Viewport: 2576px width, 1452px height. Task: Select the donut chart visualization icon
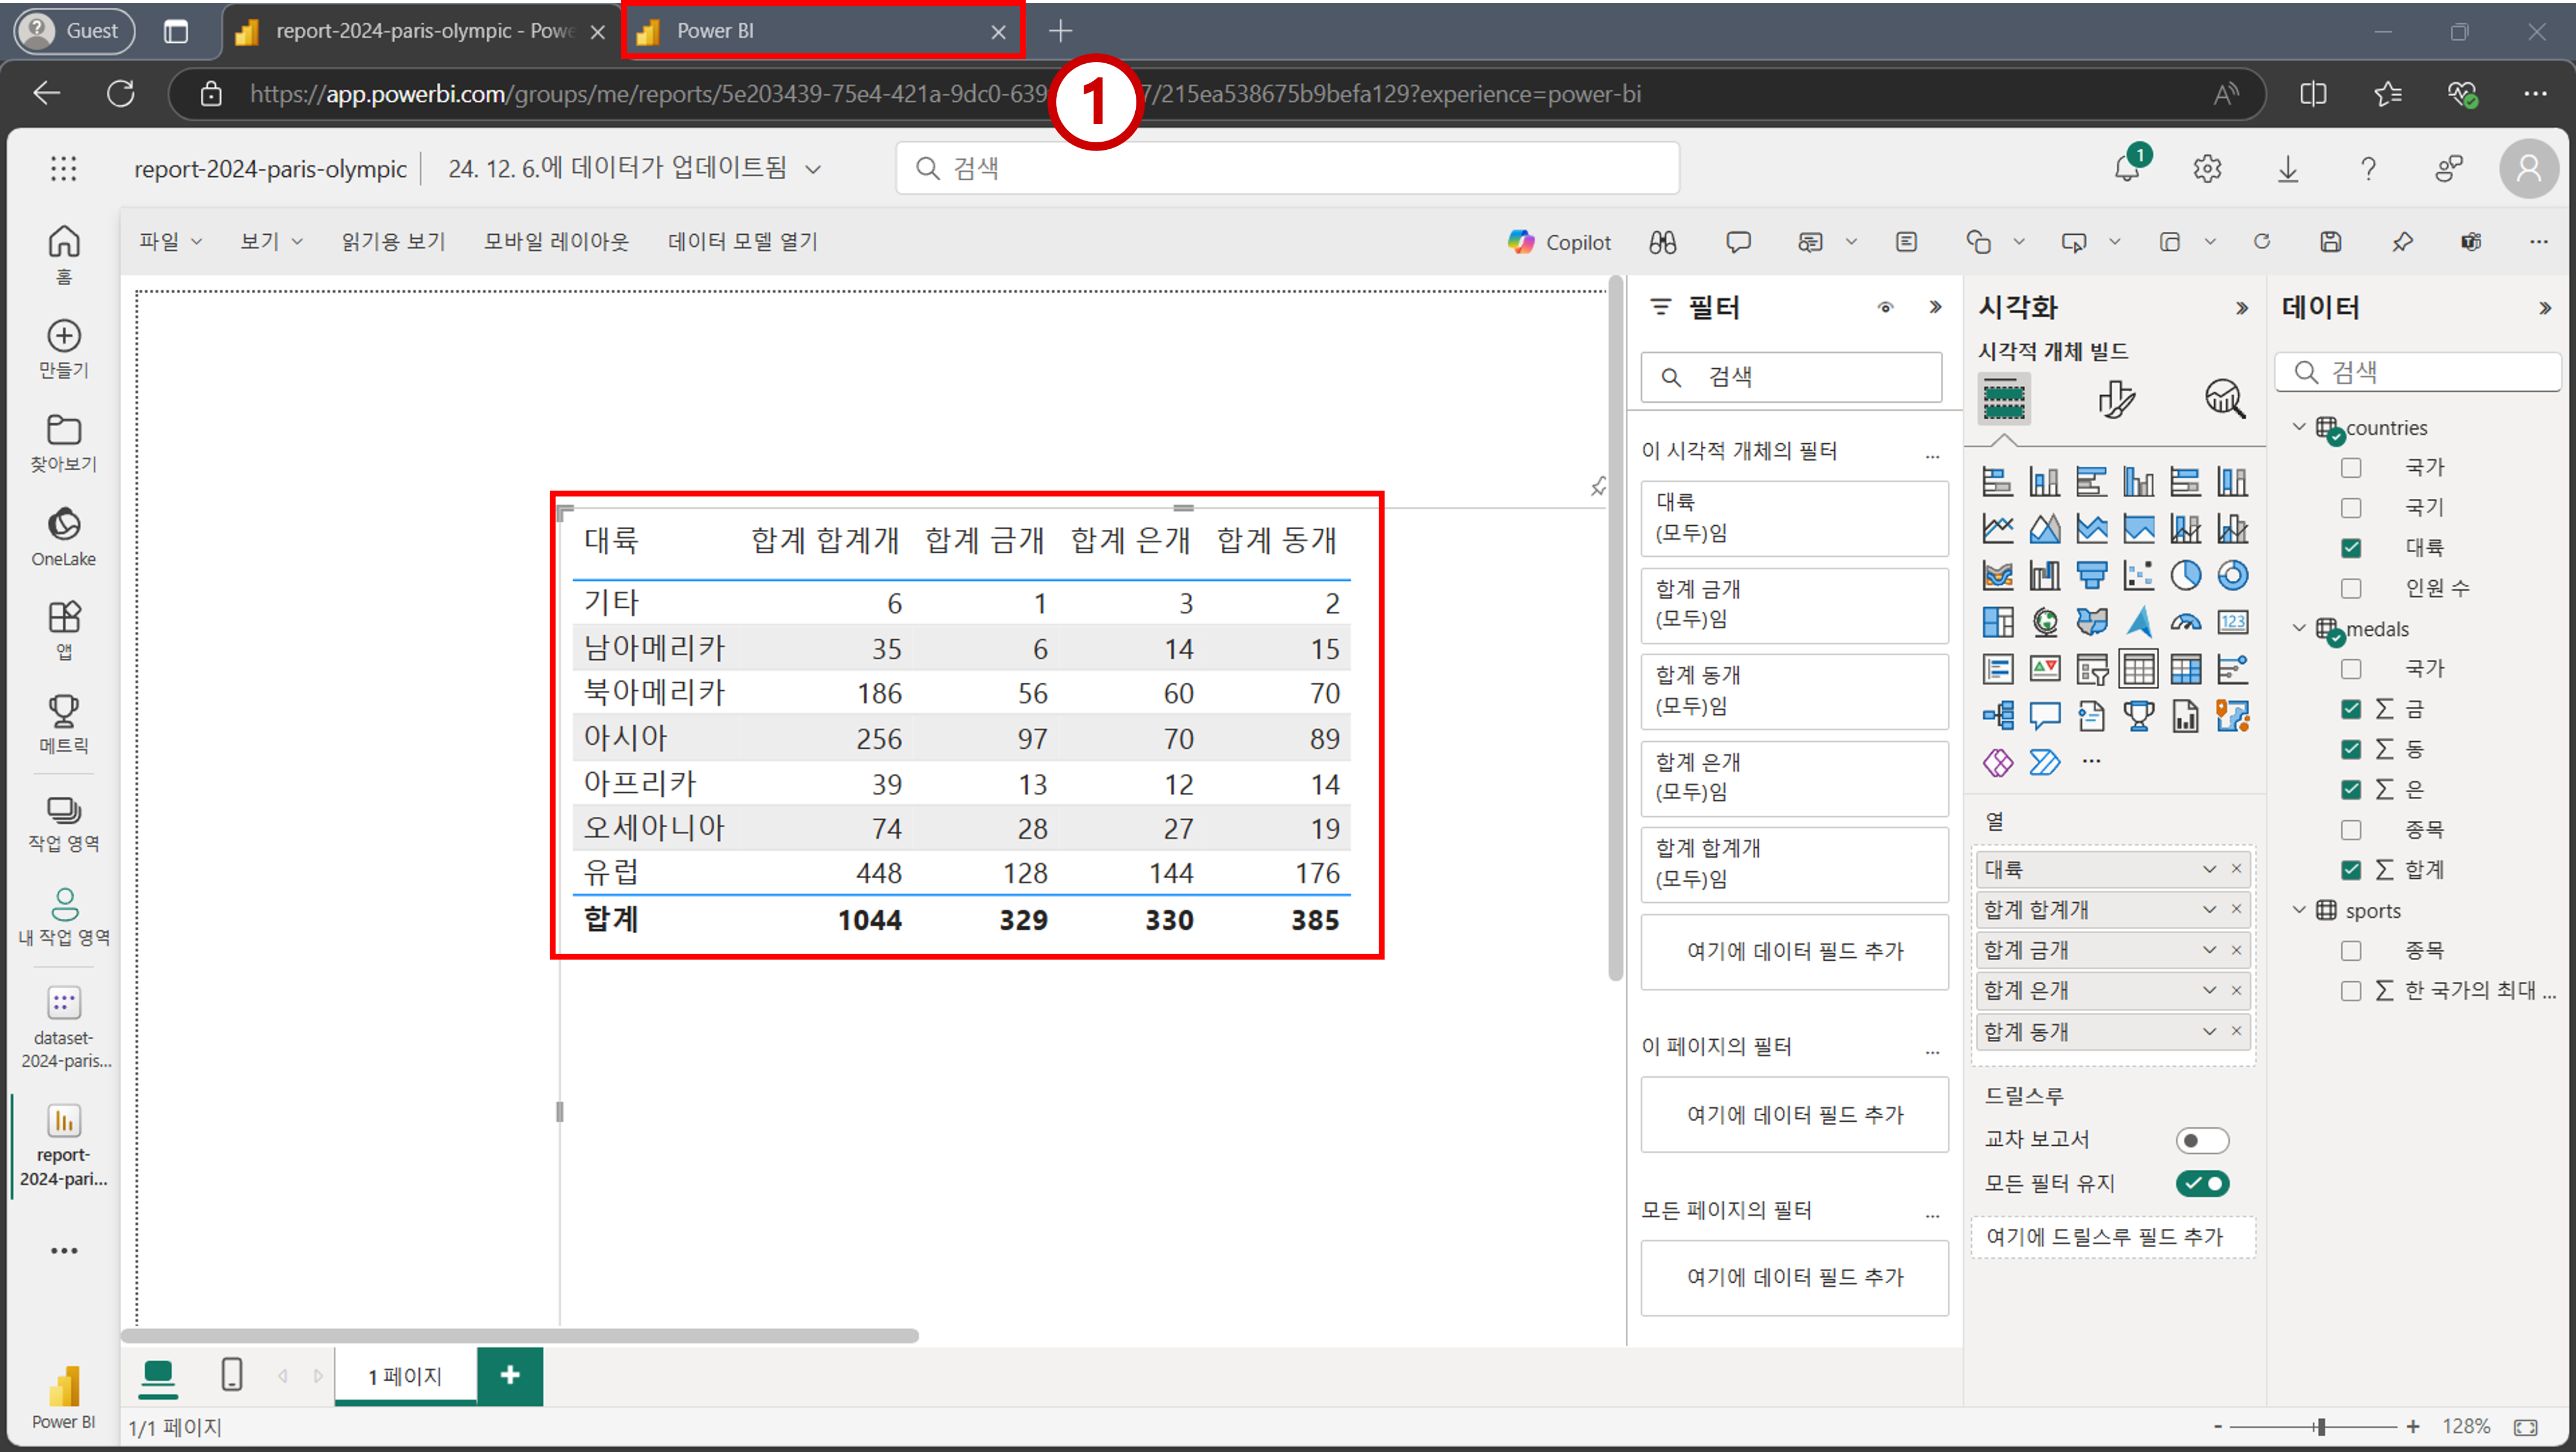[x=2232, y=575]
